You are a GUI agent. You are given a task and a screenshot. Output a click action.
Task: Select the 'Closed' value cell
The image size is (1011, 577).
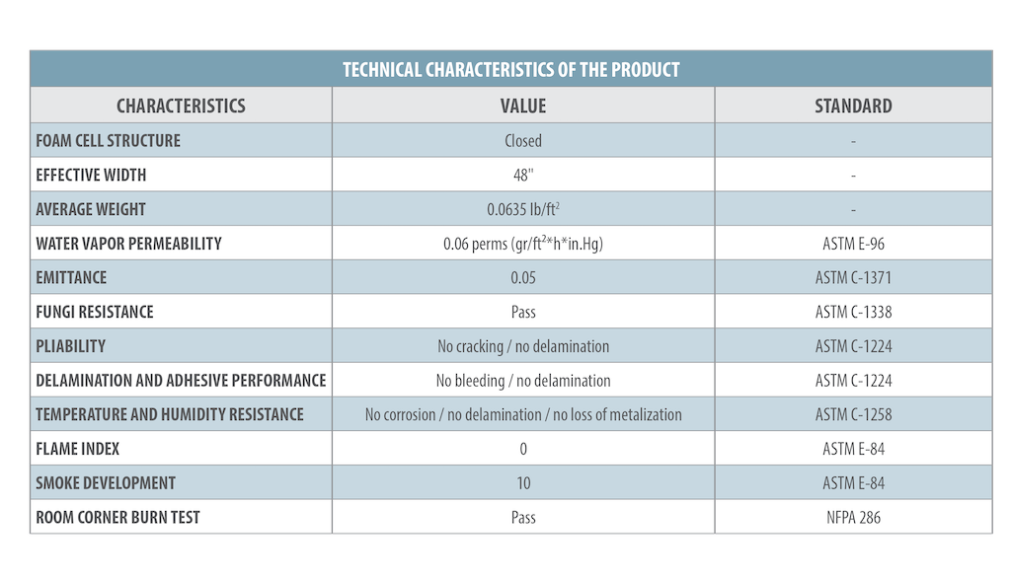tap(522, 140)
